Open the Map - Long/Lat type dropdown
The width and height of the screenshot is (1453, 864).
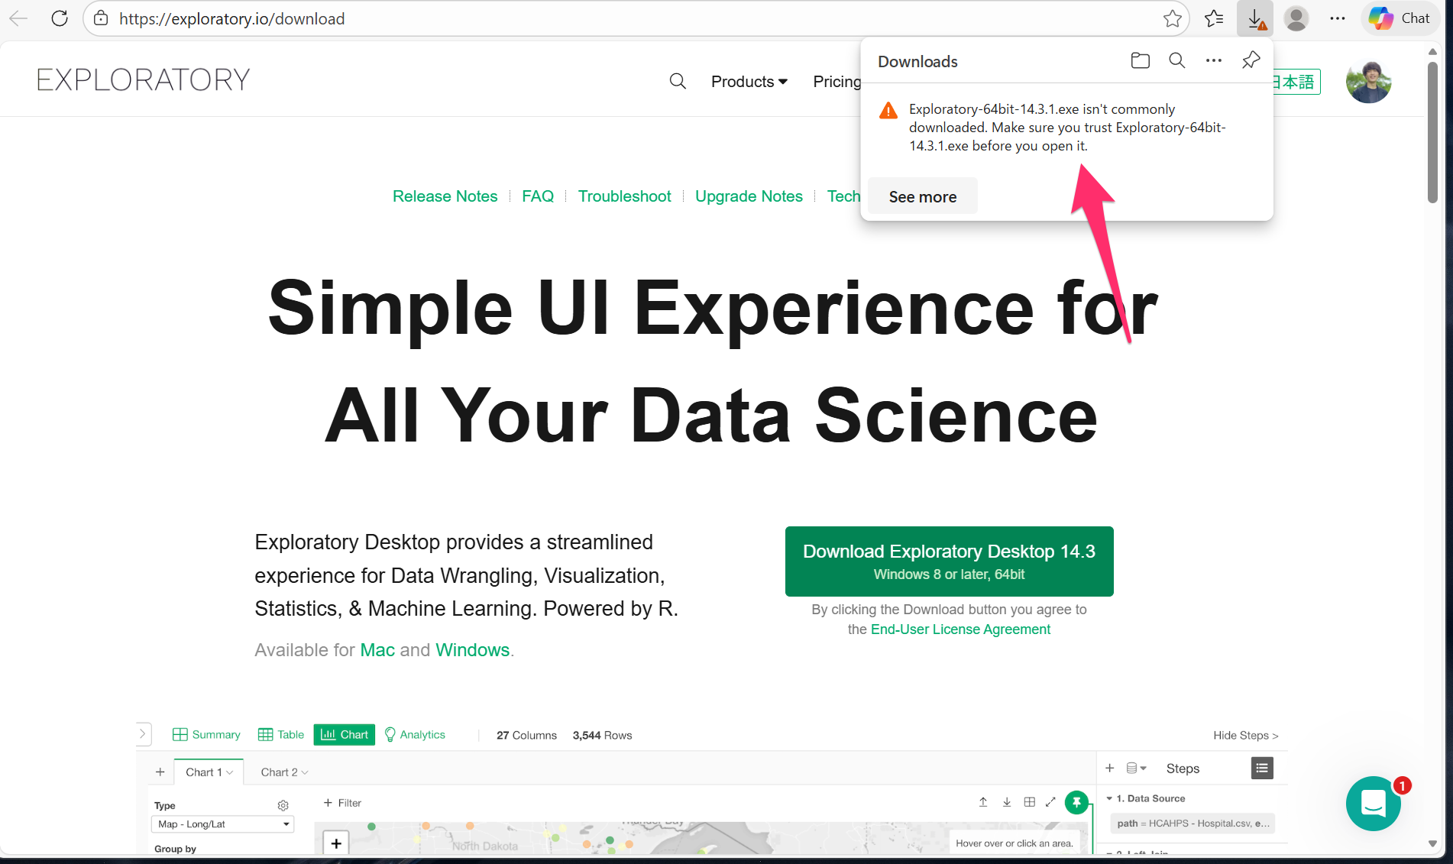coord(223,824)
